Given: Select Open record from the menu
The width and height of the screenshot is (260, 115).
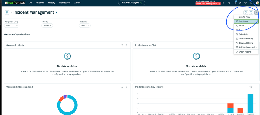Looking at the screenshot, I should pyautogui.click(x=246, y=52).
